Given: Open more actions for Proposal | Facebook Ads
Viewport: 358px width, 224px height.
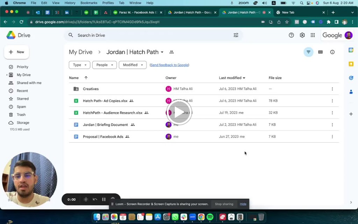Looking at the screenshot, I should coord(332,136).
